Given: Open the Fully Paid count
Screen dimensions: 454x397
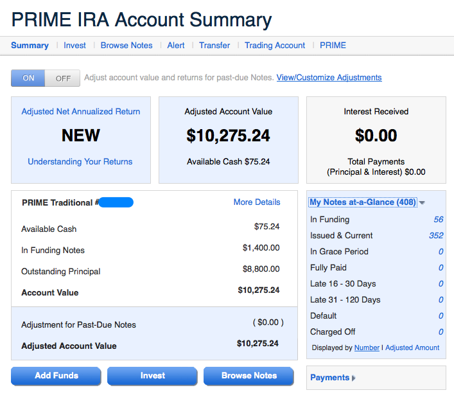Looking at the screenshot, I should [441, 268].
